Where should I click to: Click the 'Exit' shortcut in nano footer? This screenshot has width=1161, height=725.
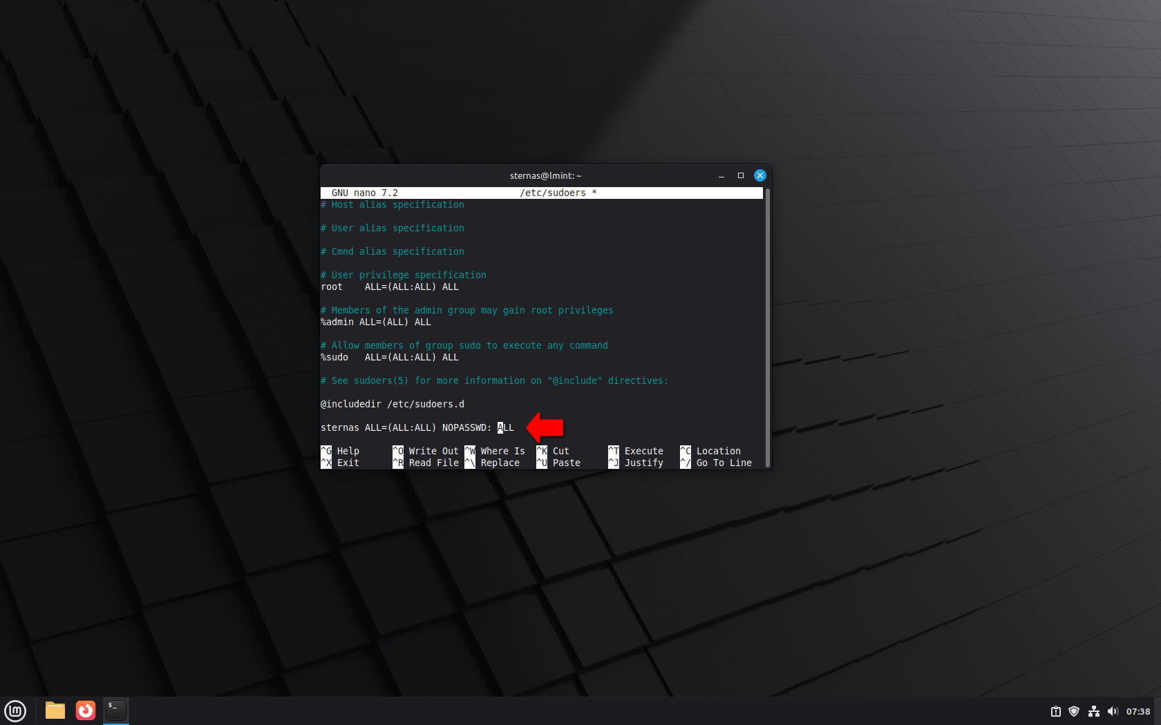[x=348, y=463]
